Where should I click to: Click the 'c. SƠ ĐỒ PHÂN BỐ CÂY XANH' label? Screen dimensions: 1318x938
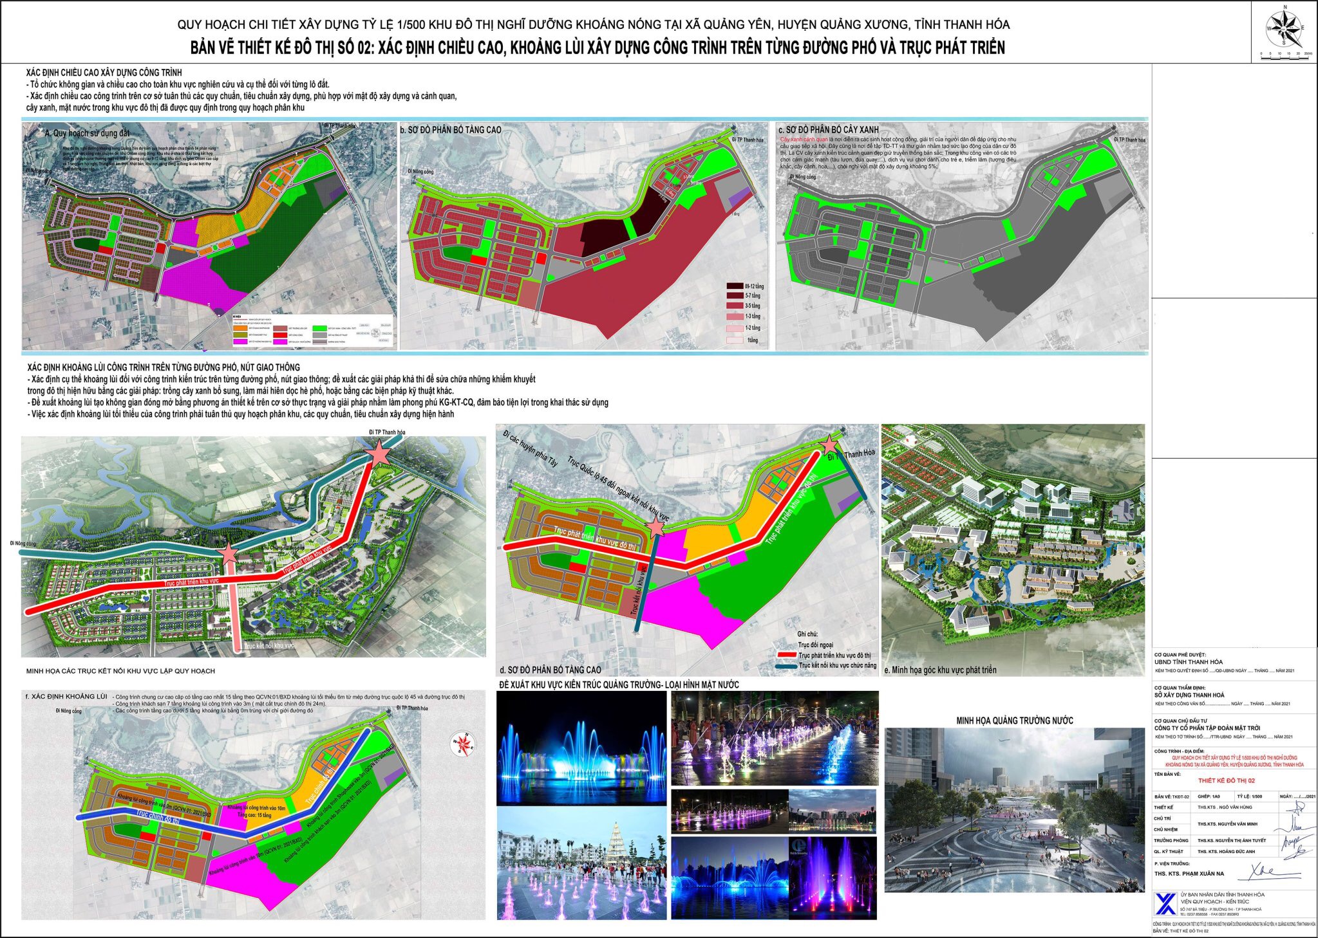click(x=829, y=130)
